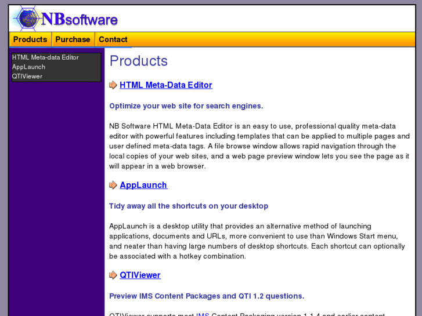Click 'Optimize your web site for search engines.'
The height and width of the screenshot is (316, 422).
pyautogui.click(x=186, y=106)
